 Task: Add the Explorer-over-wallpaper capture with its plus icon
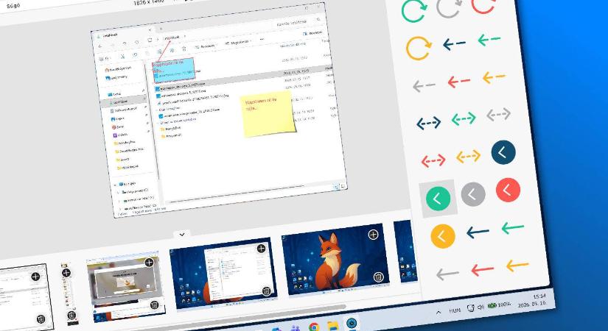coord(262,249)
